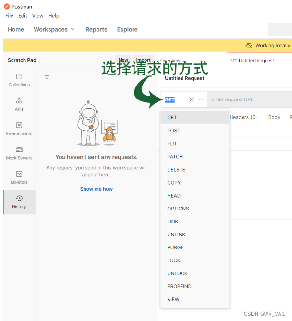Image resolution: width=292 pixels, height=321 pixels.
Task: Click the Working locally banner text
Action: (x=273, y=45)
